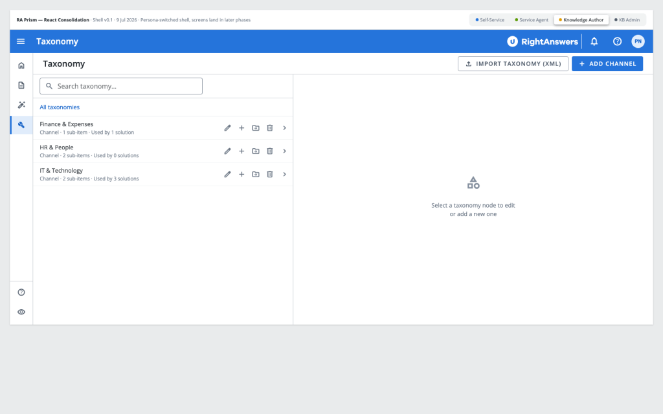Edit the IT & Technology channel
This screenshot has height=414, width=663.
pyautogui.click(x=227, y=175)
